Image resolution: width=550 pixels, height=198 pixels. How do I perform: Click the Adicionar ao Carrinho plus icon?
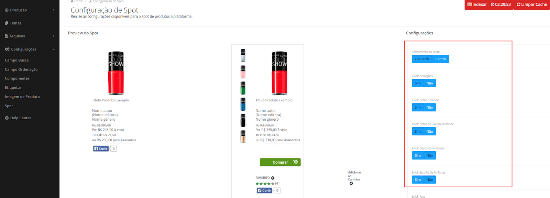pos(351,184)
